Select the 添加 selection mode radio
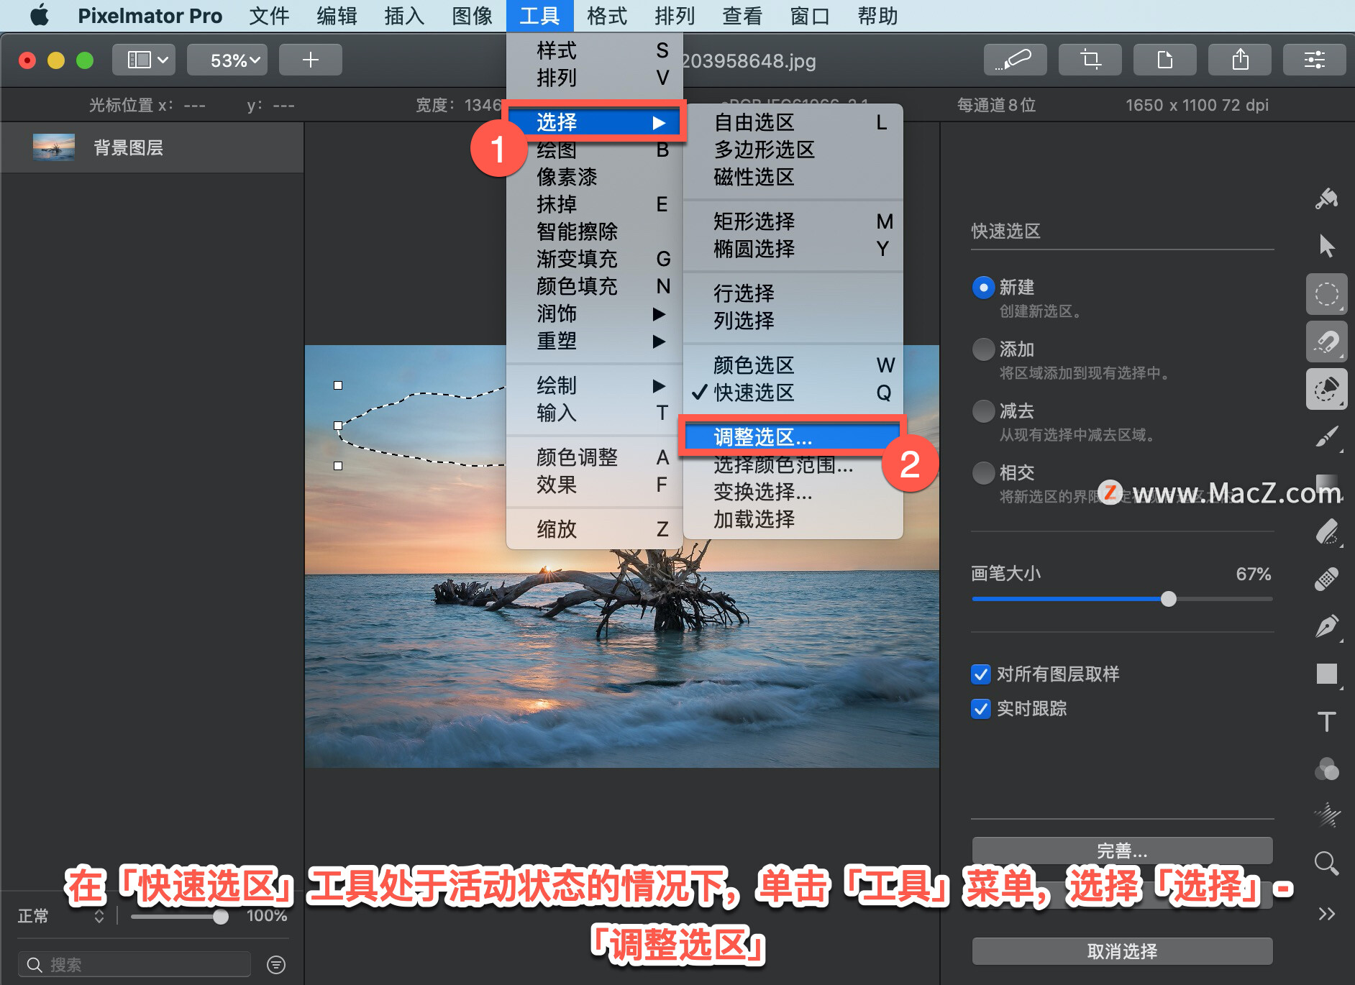This screenshot has width=1355, height=985. 983,349
